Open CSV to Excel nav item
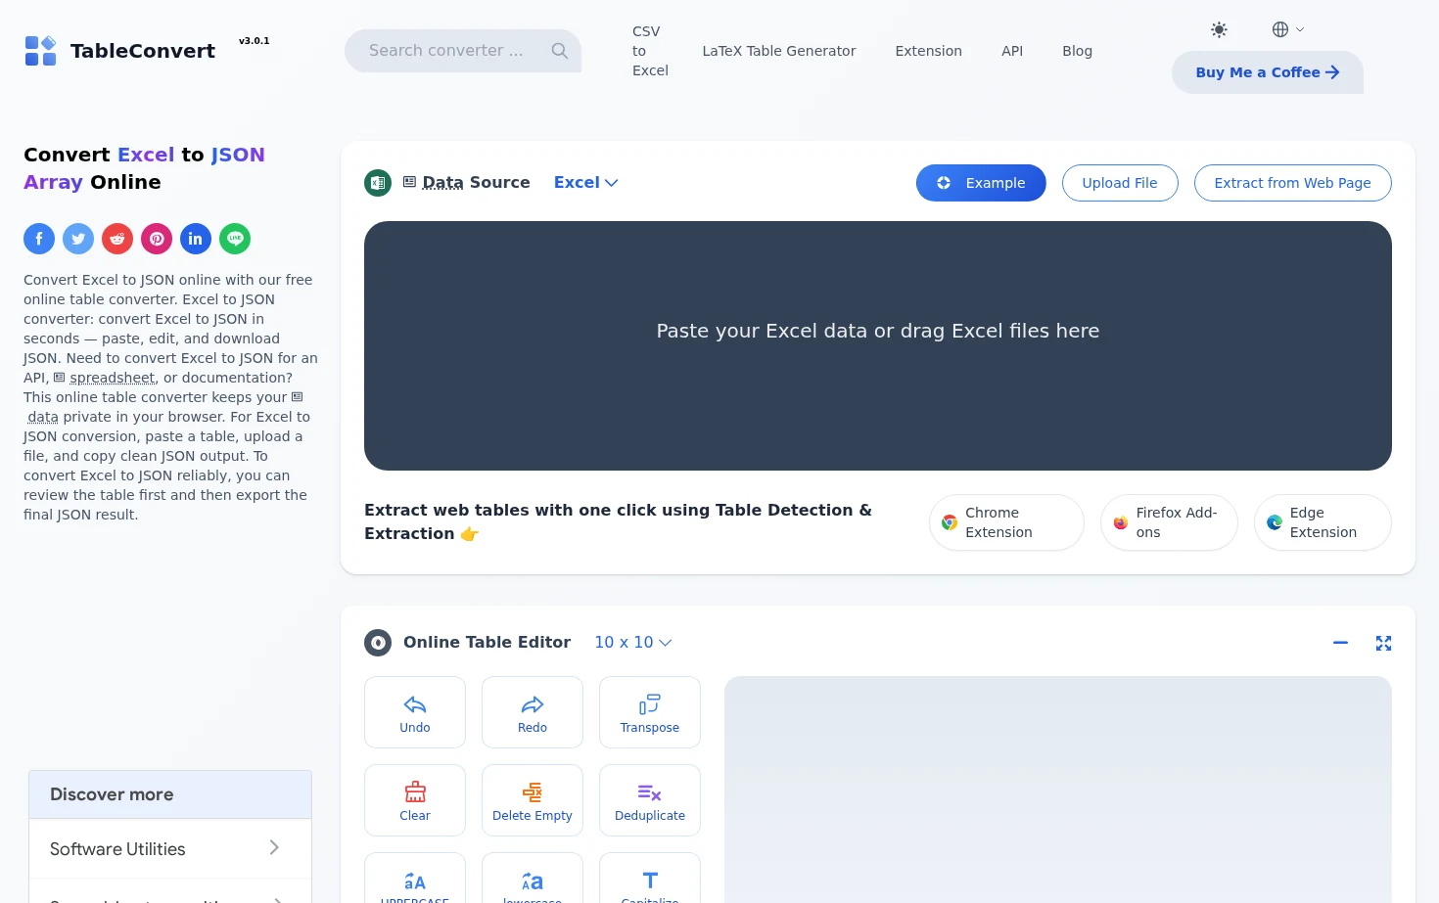This screenshot has height=903, width=1439. pyautogui.click(x=650, y=51)
